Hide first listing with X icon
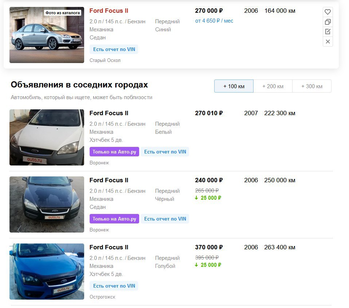 [x=328, y=42]
